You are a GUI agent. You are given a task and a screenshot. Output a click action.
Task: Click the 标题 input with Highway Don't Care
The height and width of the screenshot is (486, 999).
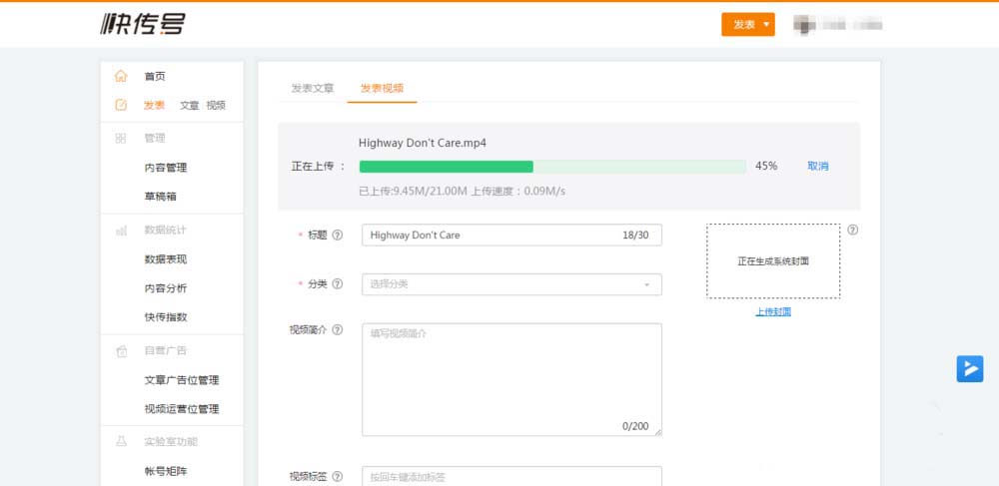coord(511,235)
